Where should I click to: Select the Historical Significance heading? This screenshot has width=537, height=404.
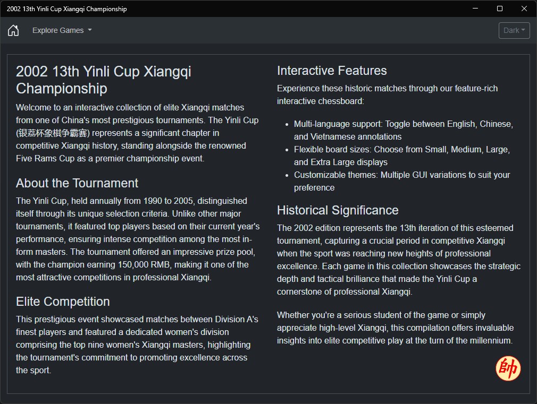[338, 210]
